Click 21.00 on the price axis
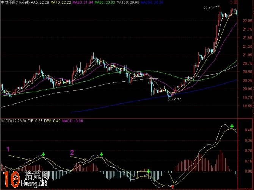 pyautogui.click(x=247, y=55)
